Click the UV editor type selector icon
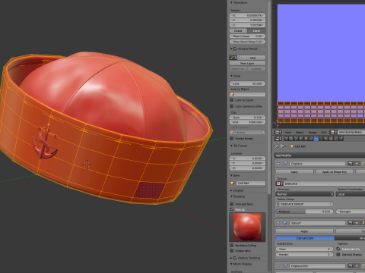The height and width of the screenshot is (273, 365). pos(278,132)
